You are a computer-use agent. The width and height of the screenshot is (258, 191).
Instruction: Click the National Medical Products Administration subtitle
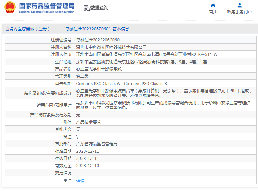click(x=47, y=12)
